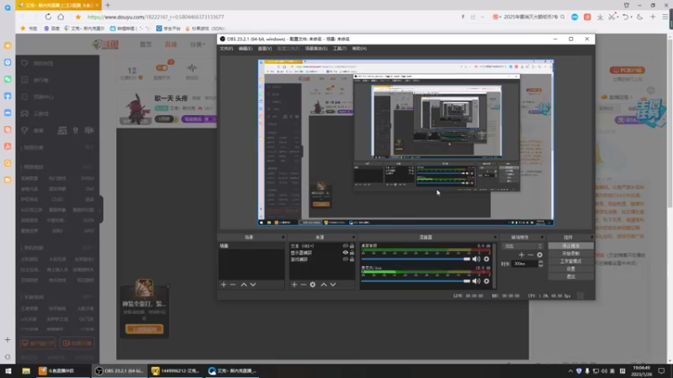Remove selected source with minus icon
The width and height of the screenshot is (673, 378).
[x=304, y=285]
